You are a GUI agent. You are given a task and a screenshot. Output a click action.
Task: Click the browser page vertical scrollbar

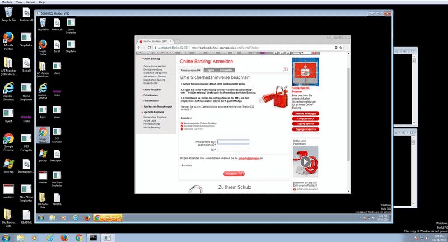point(348,114)
